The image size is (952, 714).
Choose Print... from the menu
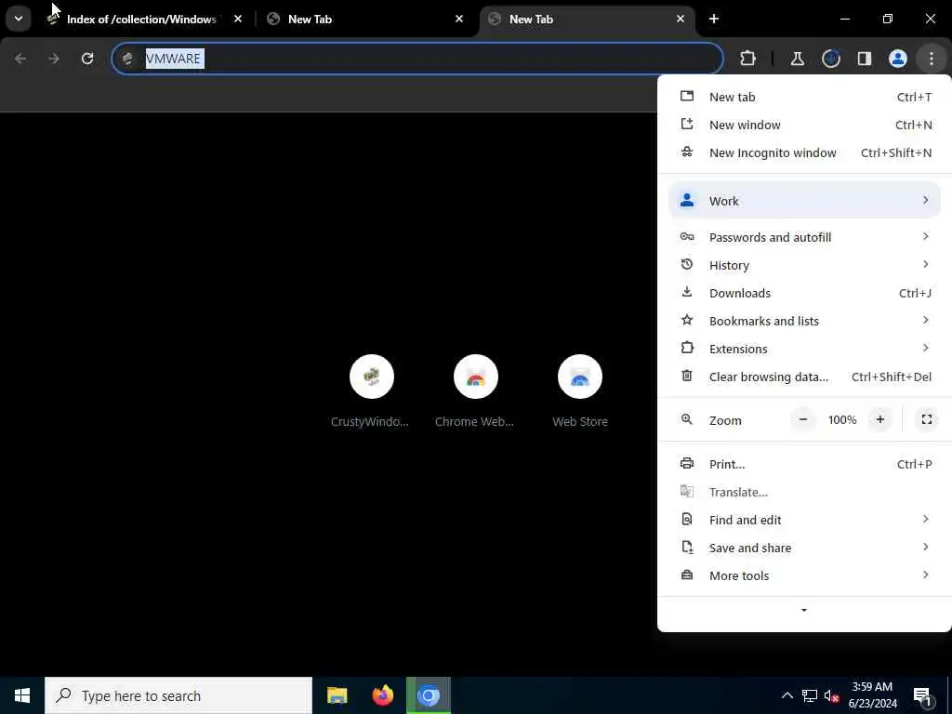[x=804, y=464]
